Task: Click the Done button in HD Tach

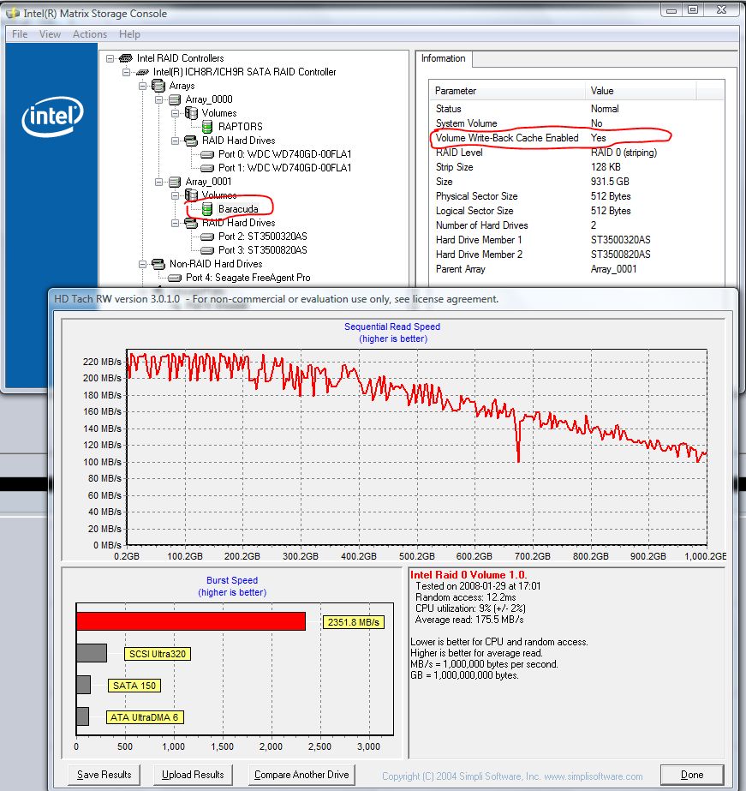Action: [x=692, y=775]
